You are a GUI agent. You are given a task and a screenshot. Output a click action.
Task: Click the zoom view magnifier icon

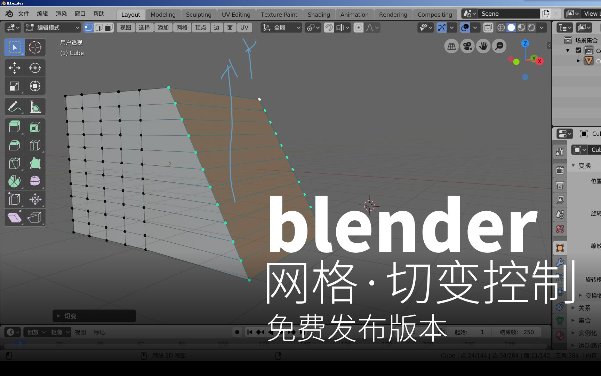(499, 46)
